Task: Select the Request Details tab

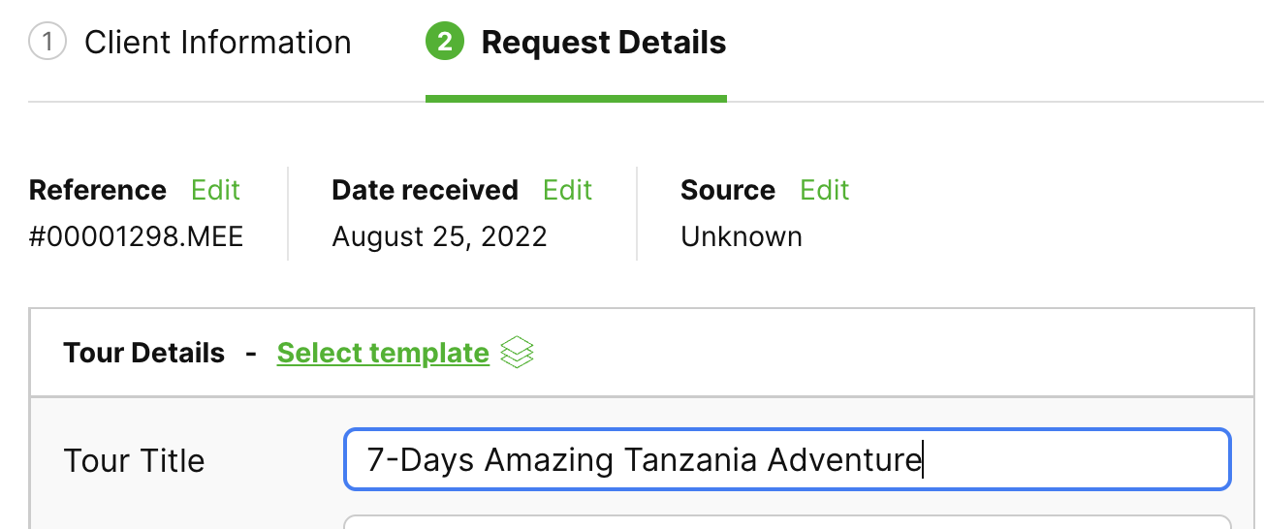Action: [x=603, y=43]
